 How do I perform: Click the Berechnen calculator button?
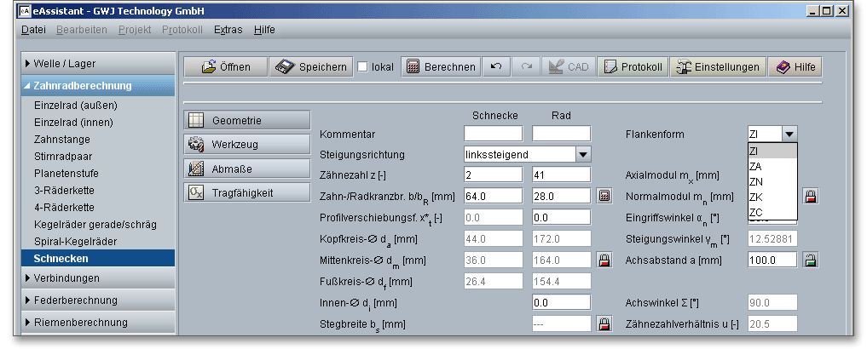click(440, 67)
